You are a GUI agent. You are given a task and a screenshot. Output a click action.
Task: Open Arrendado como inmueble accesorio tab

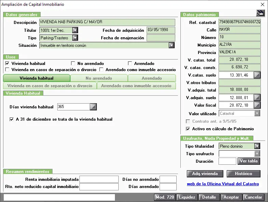click(136, 86)
